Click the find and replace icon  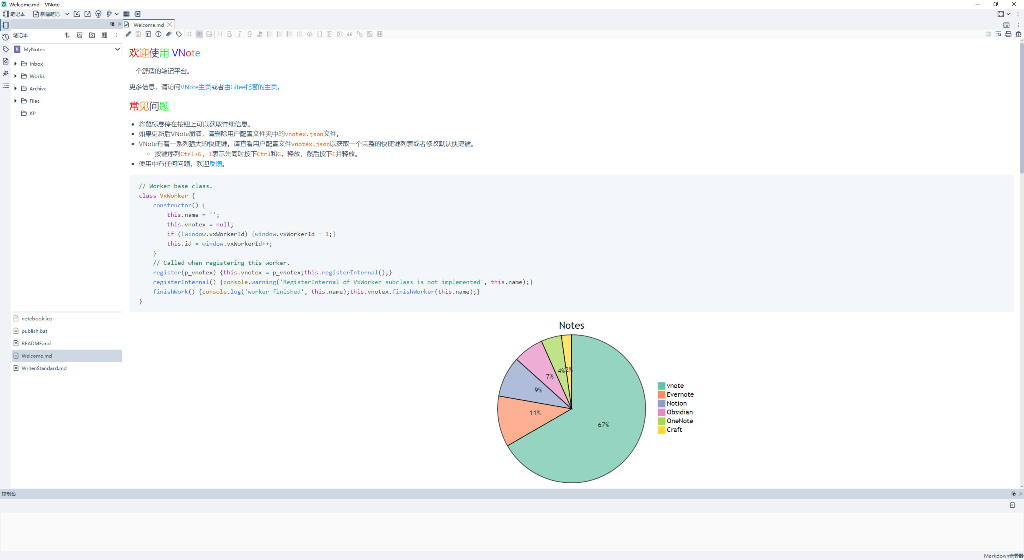(x=998, y=34)
